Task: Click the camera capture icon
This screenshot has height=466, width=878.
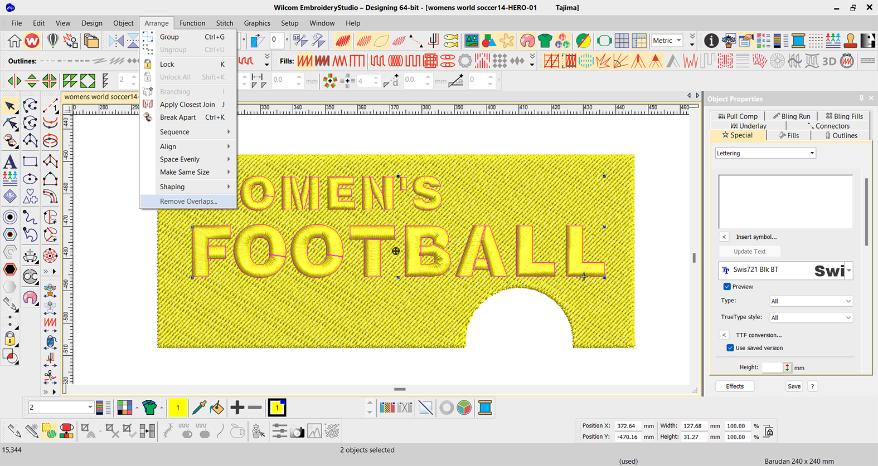Action: (x=297, y=431)
